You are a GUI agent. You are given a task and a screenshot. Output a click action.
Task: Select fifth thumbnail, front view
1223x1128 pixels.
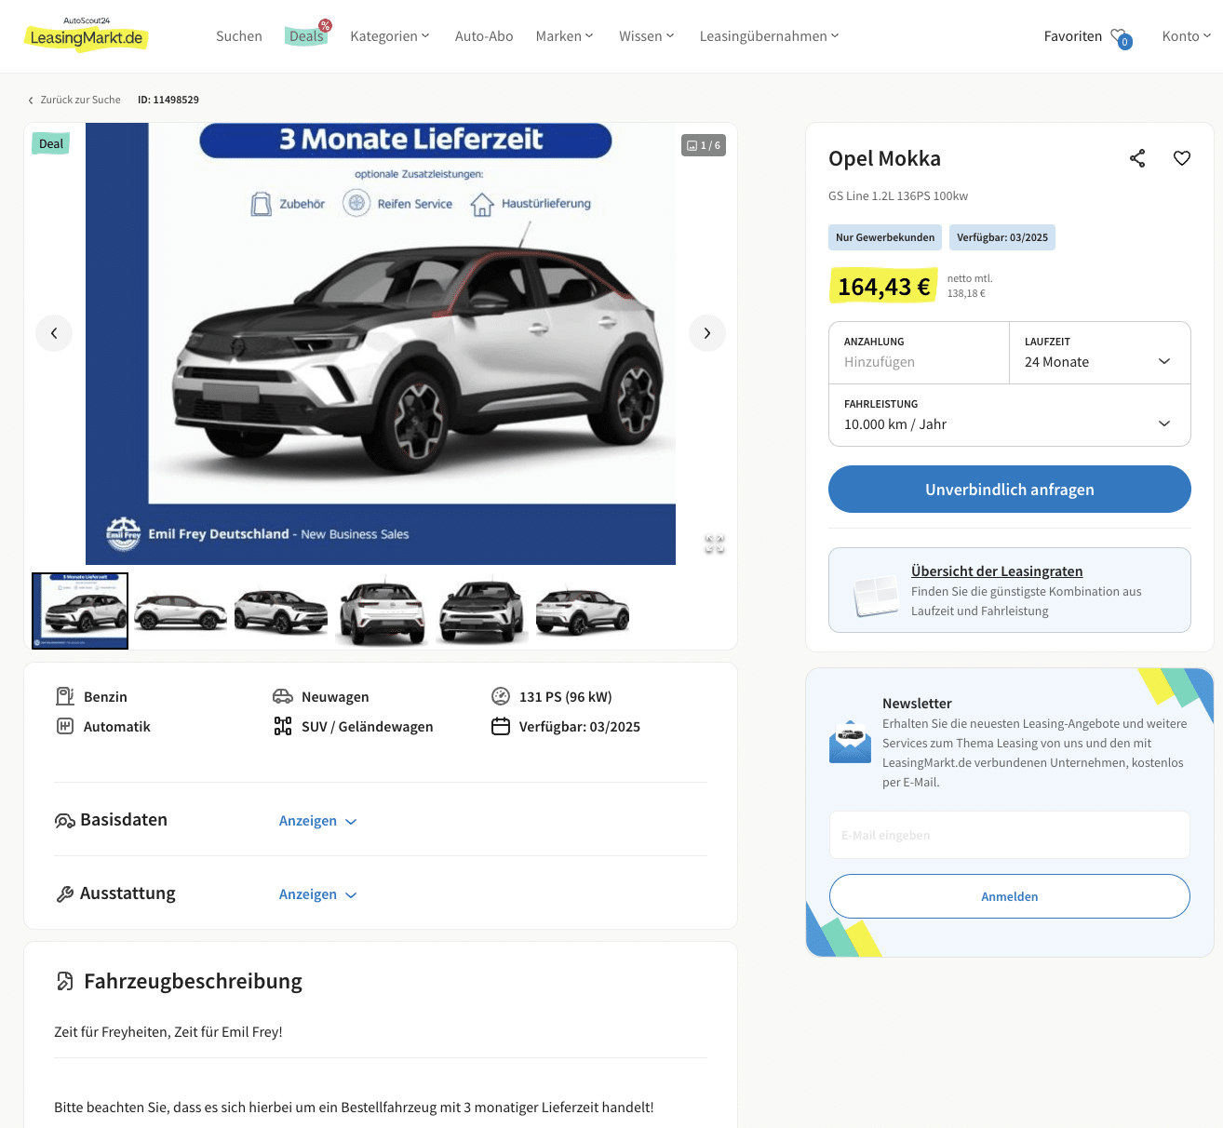coord(482,611)
